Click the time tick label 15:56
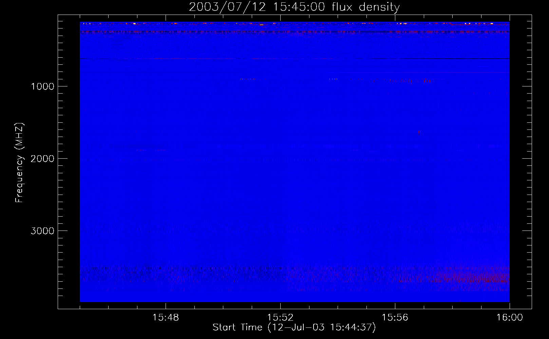549x339 pixels. (395, 317)
